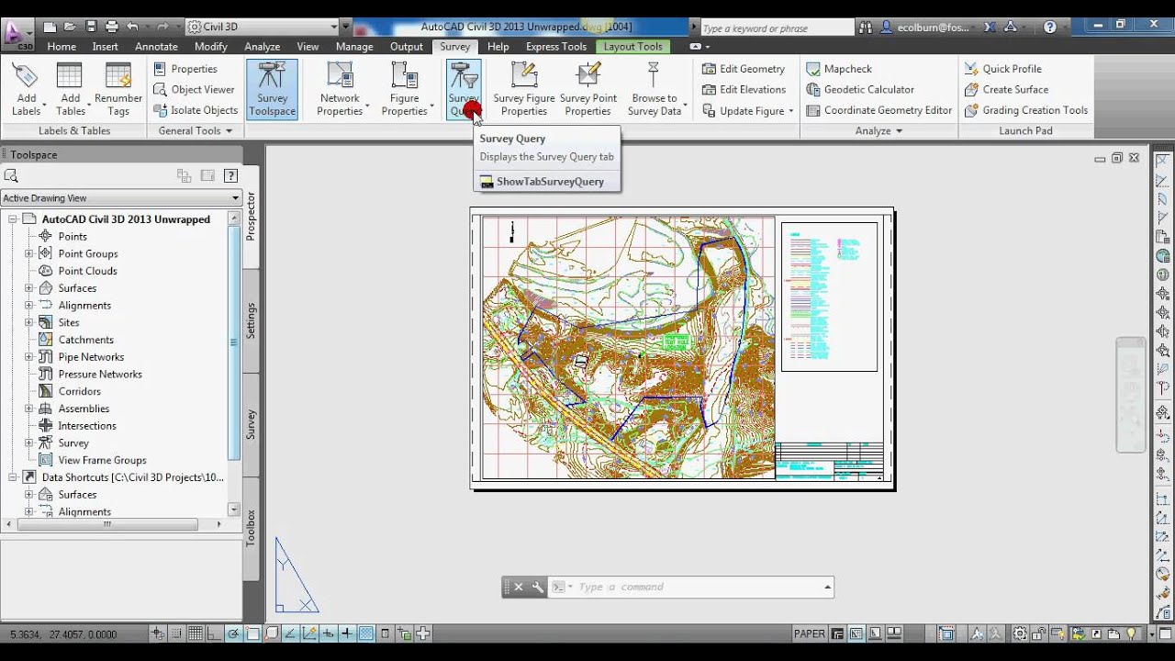Screen dimensions: 1175x661
Task: Click the command line customize wrench icon
Action: coord(538,587)
